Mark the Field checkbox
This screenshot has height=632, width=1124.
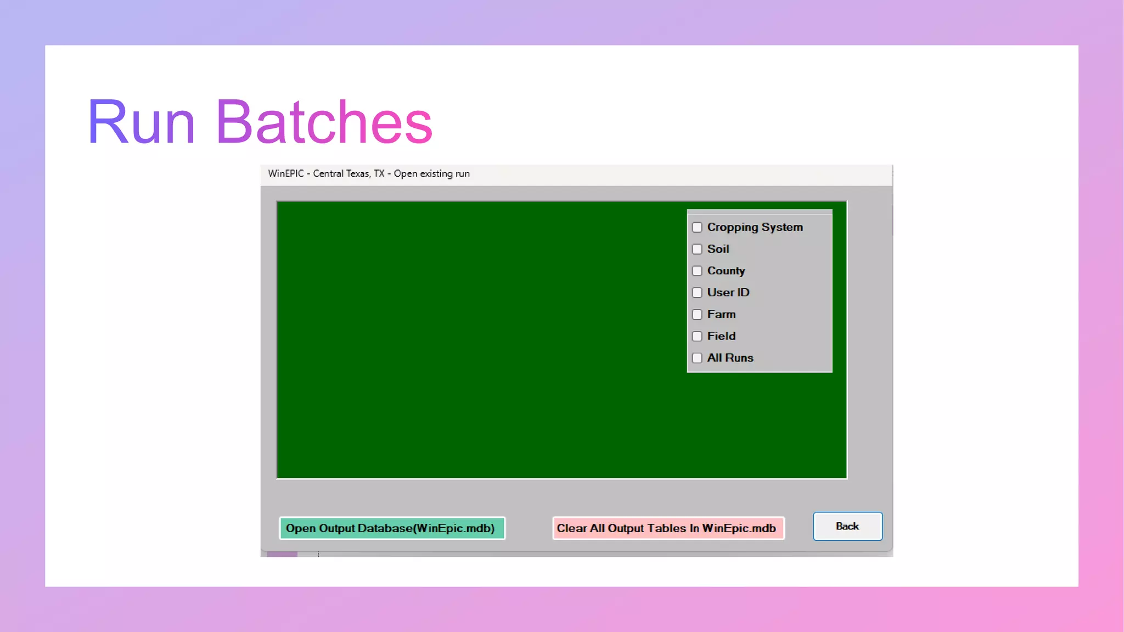point(697,336)
